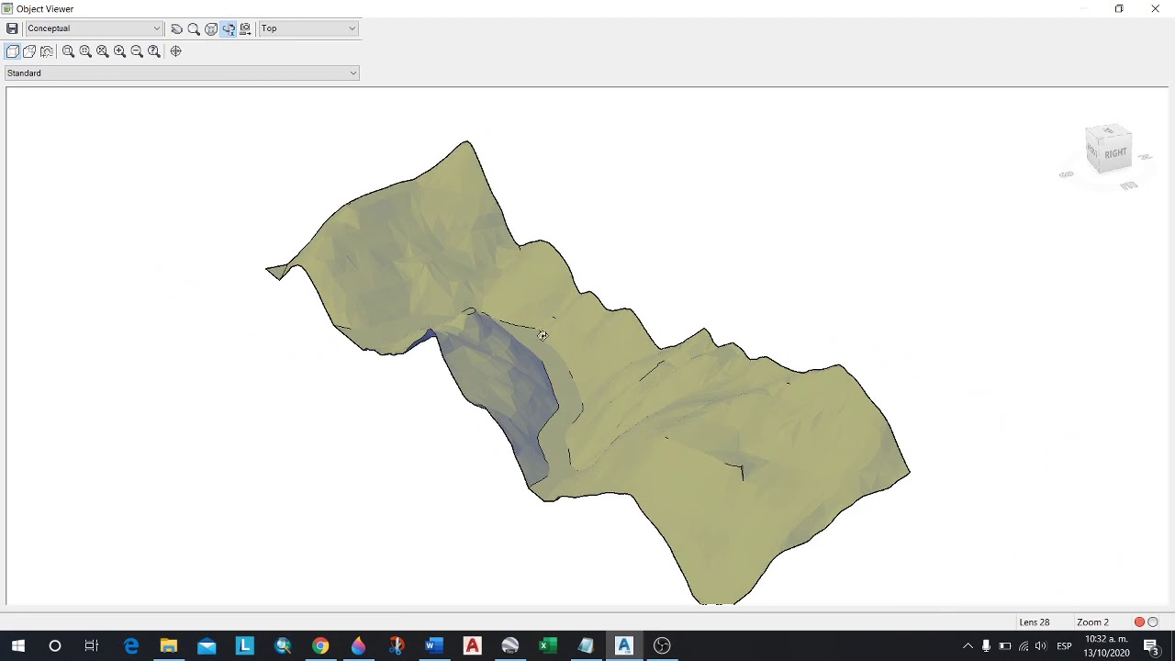Open the Top view direction dropdown
The height and width of the screenshot is (661, 1175).
click(x=308, y=28)
